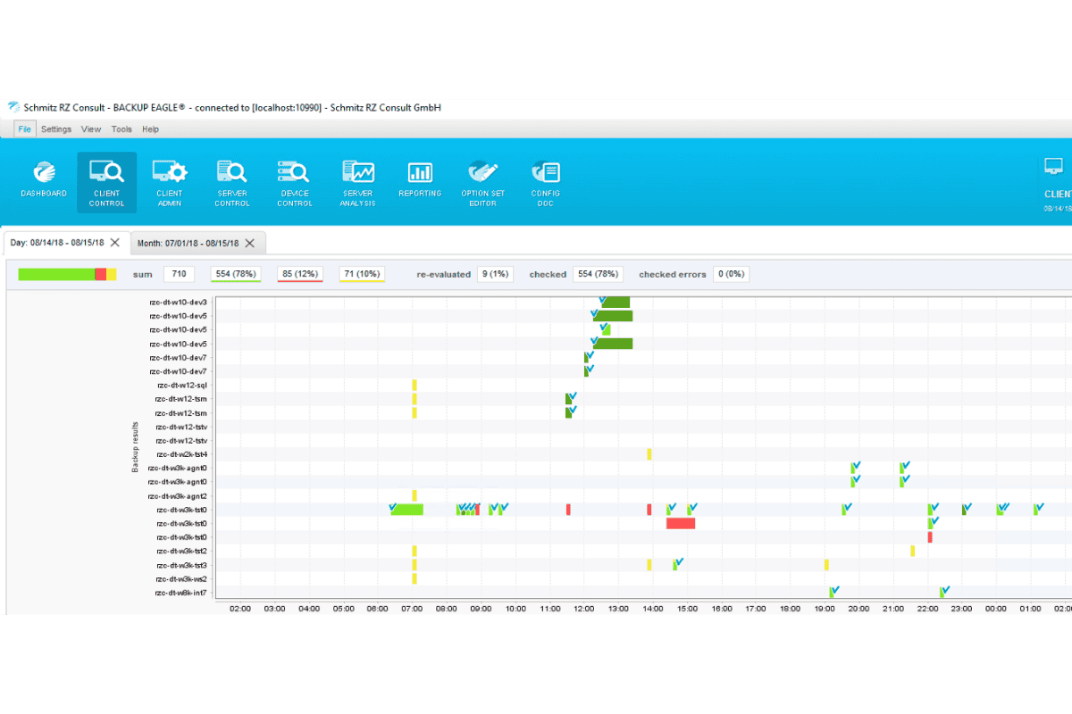This screenshot has width=1072, height=714.
Task: Open the View menu
Action: click(x=91, y=129)
